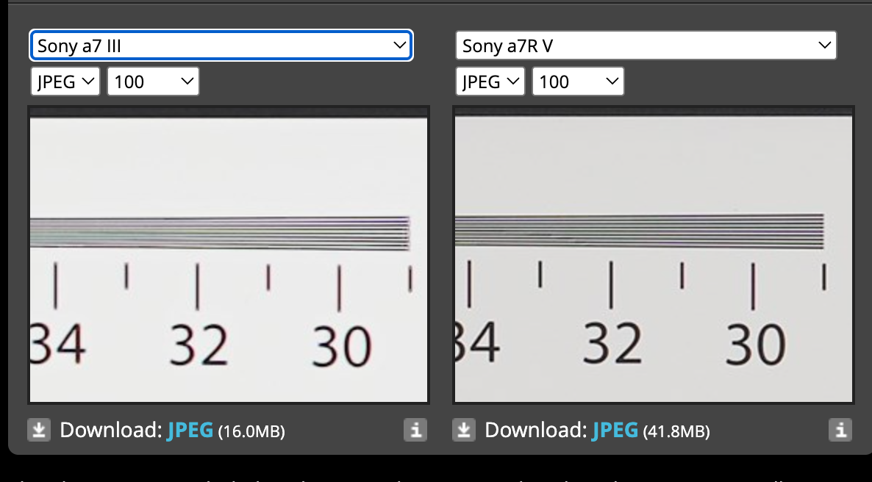The width and height of the screenshot is (872, 482).
Task: Open info icon for Sony a7 III sample
Action: pos(415,431)
